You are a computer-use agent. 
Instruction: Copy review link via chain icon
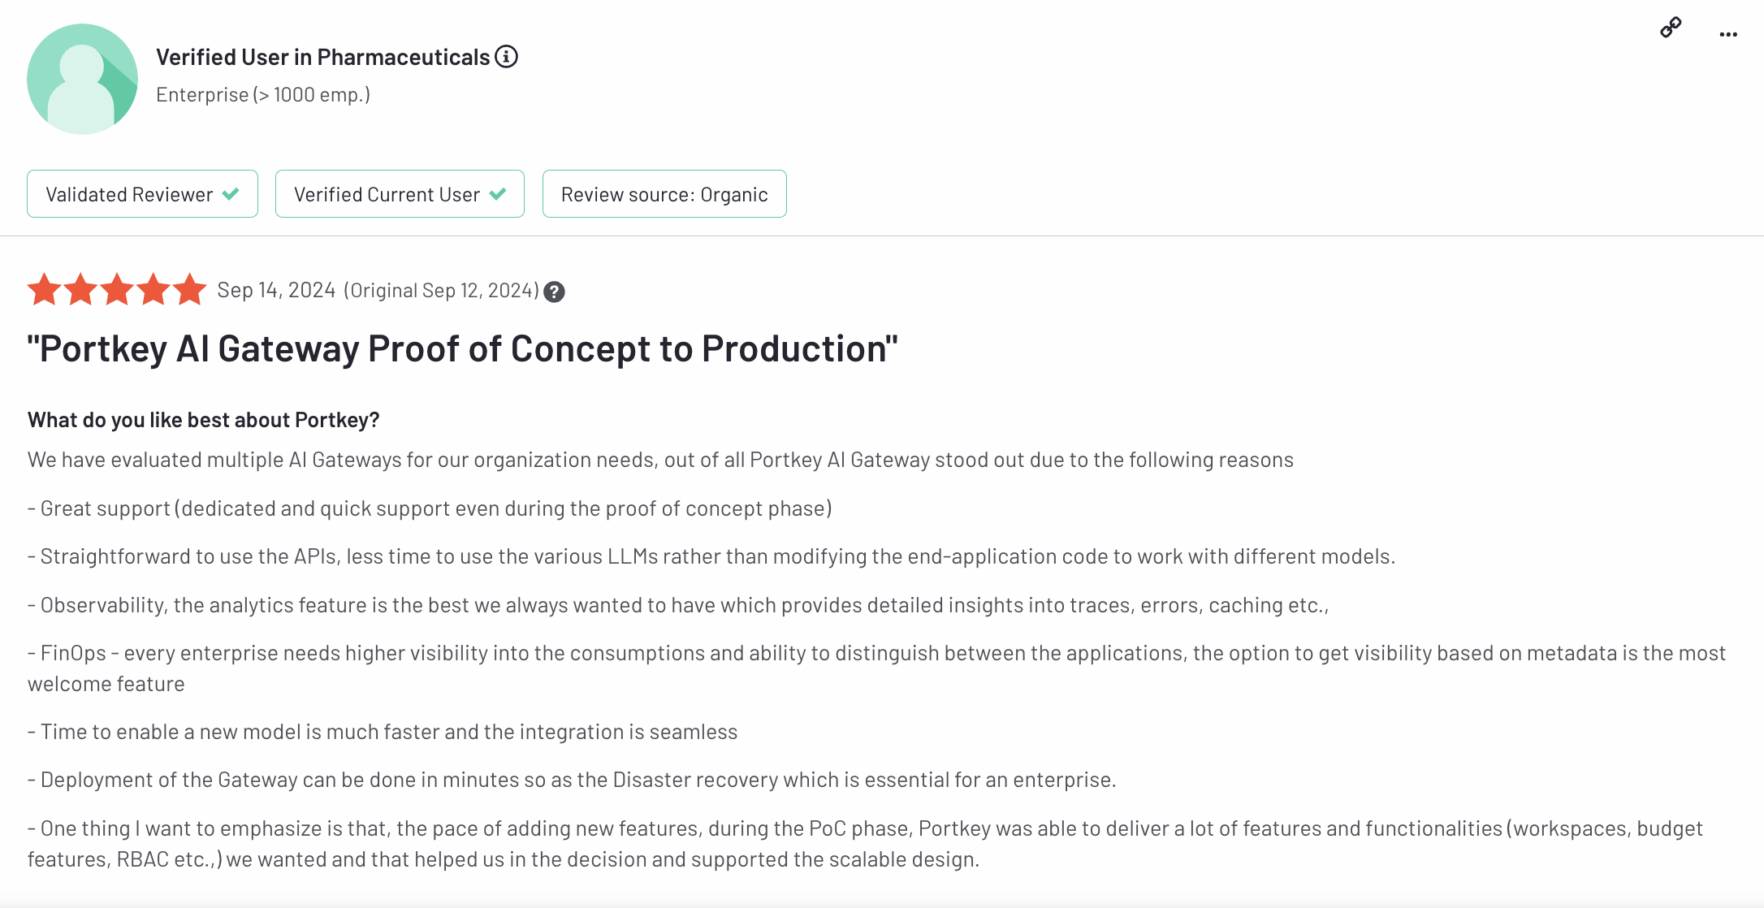1671,28
